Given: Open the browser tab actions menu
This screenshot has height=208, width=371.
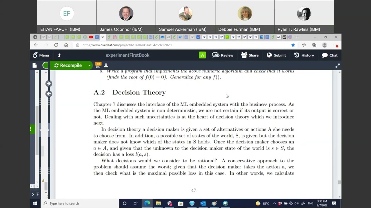Looking at the screenshot, I should point(35,37).
